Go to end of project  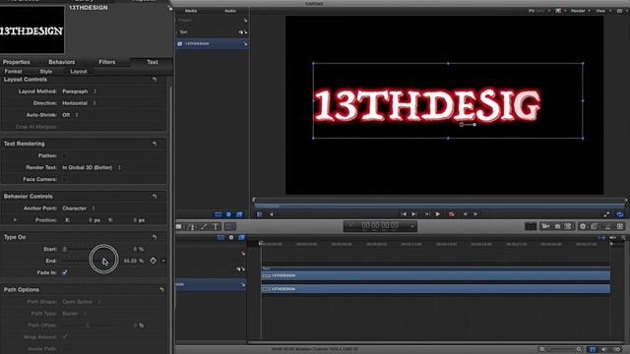(x=414, y=214)
